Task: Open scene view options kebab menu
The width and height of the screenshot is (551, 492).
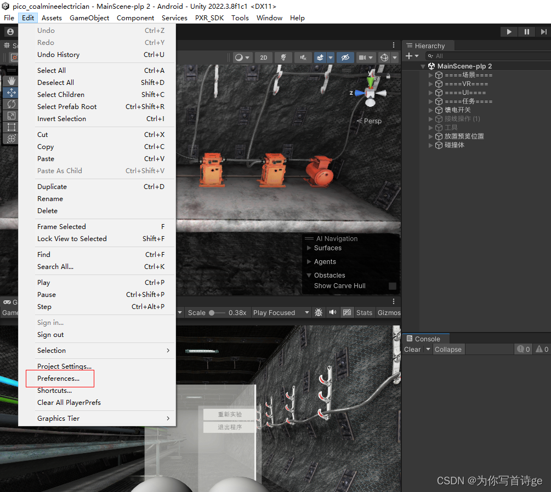Action: point(394,45)
